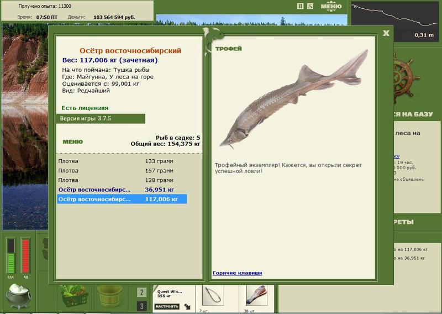The width and height of the screenshot is (442, 314).
Task: Click the S icon next to pause
Action: pyautogui.click(x=310, y=6)
